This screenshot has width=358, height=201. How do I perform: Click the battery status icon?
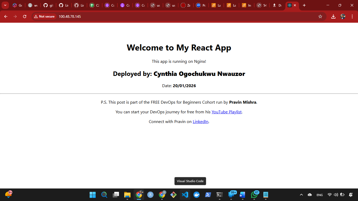point(342,195)
